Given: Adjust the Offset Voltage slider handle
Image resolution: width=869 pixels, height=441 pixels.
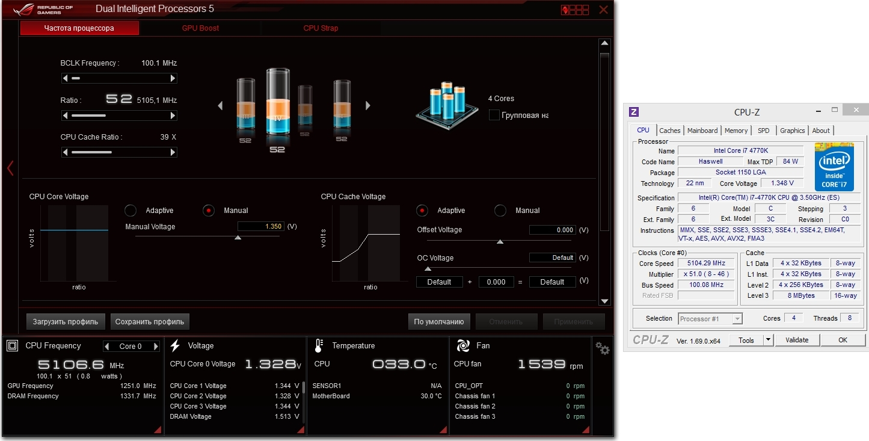Looking at the screenshot, I should 500,241.
